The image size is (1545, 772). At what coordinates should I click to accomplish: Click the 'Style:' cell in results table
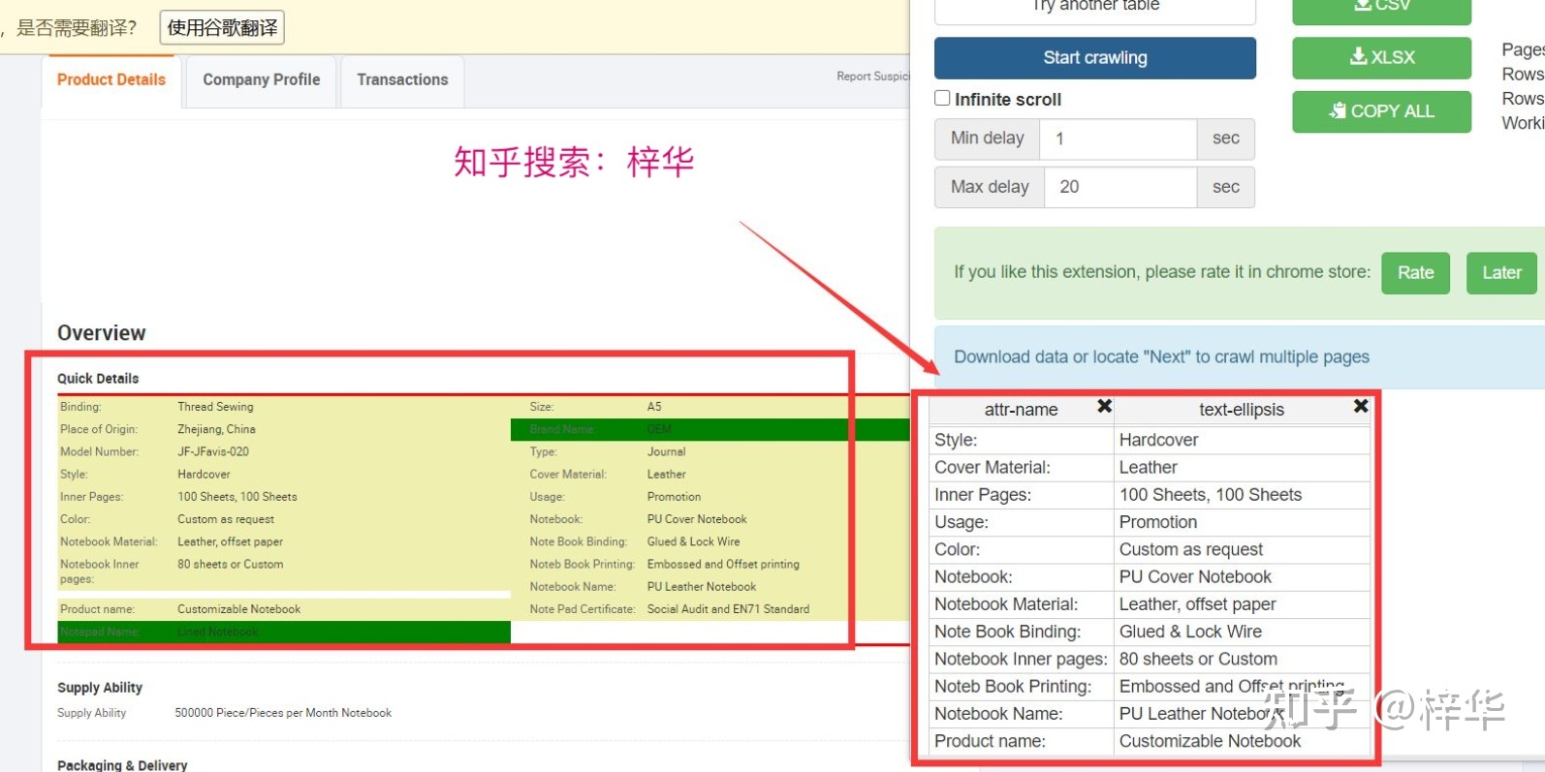(x=1022, y=440)
